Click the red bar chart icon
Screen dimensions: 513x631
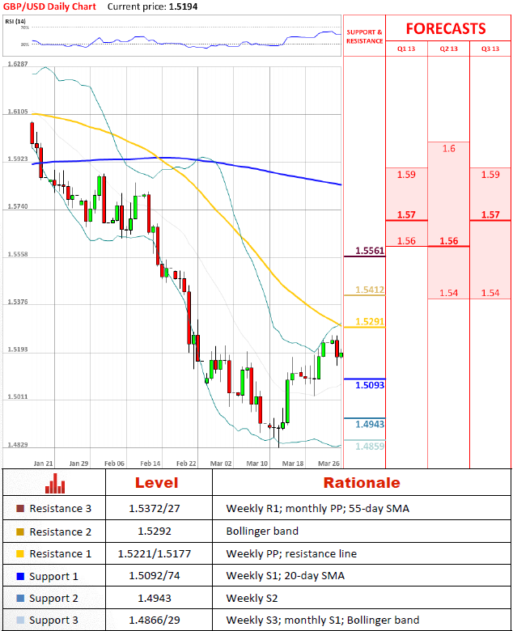[x=55, y=483]
